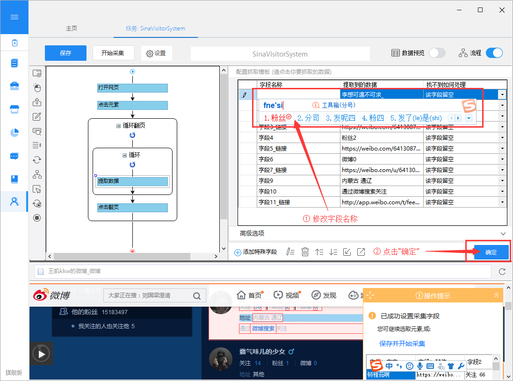This screenshot has height=381, width=513.
Task: Click the new task clipboard icon in sidebar
Action: (x=14, y=43)
